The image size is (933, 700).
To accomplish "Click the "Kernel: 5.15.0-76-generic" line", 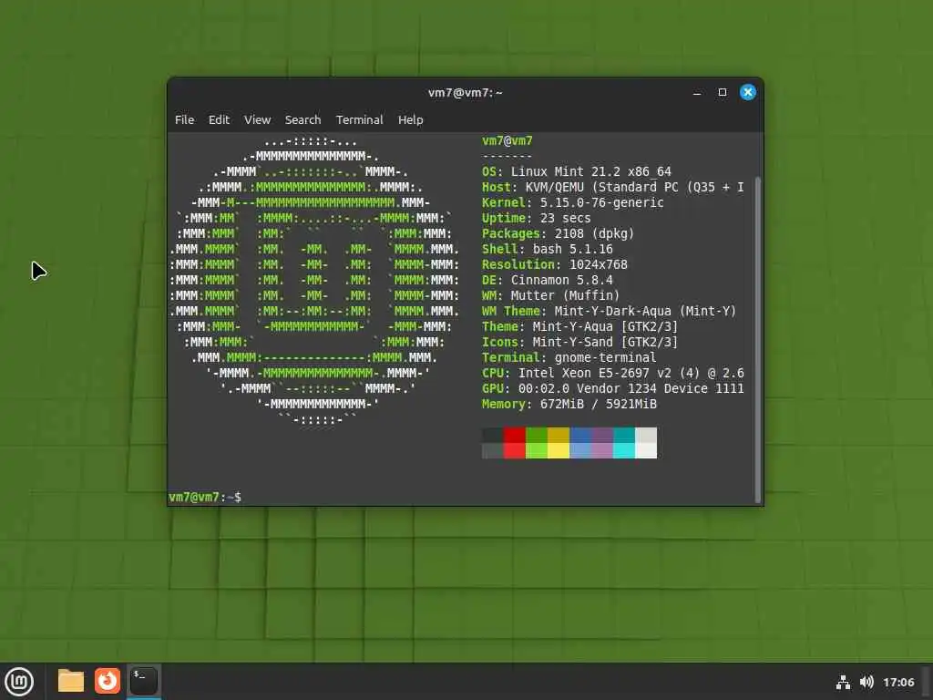I will click(572, 203).
